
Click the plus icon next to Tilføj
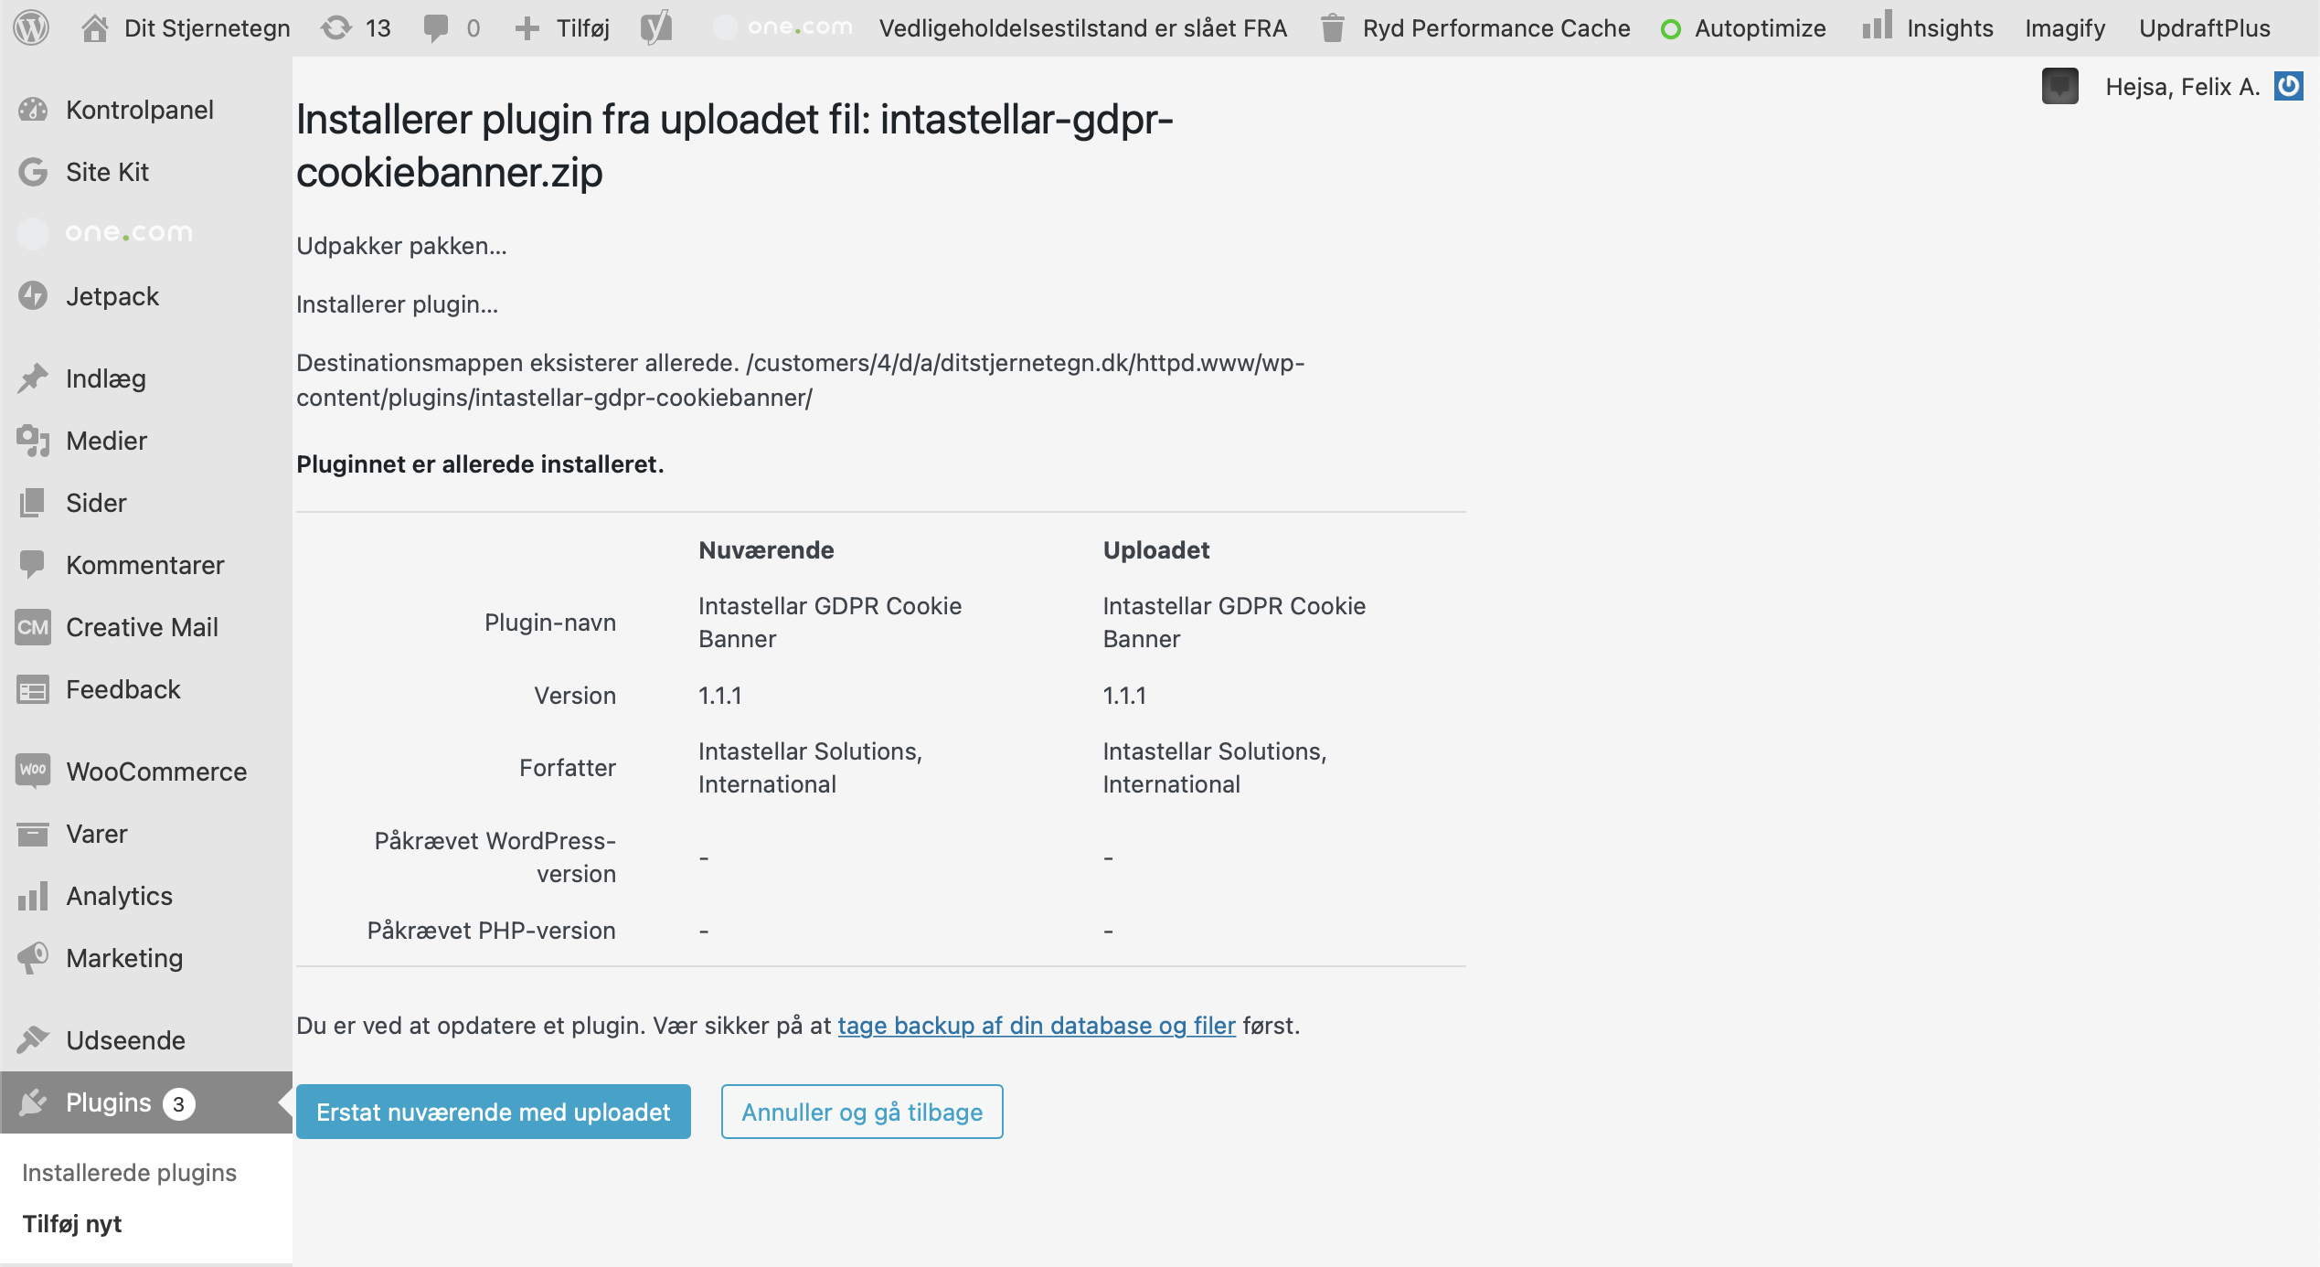[527, 28]
